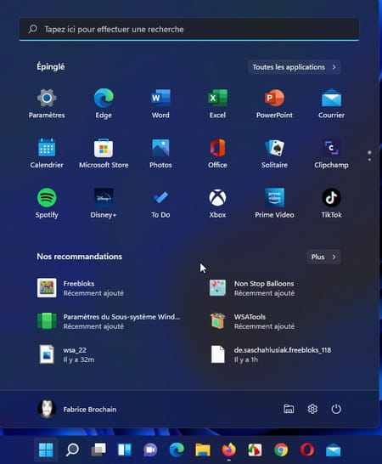Launch Edge from the taskbar
The height and width of the screenshot is (464, 382).
tap(177, 450)
